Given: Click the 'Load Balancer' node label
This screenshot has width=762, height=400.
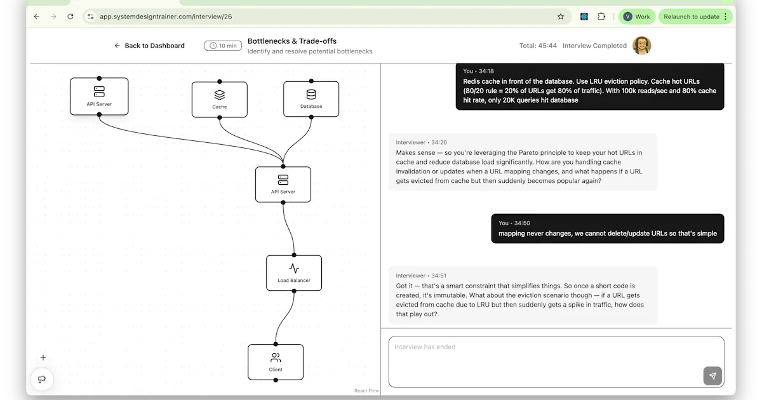Looking at the screenshot, I should pyautogui.click(x=294, y=281).
